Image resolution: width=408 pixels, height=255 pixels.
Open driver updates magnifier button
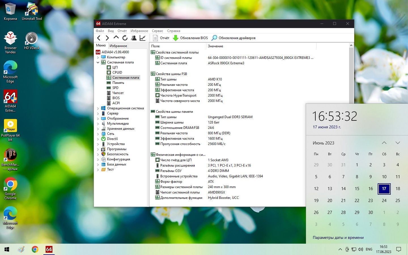pyautogui.click(x=233, y=38)
